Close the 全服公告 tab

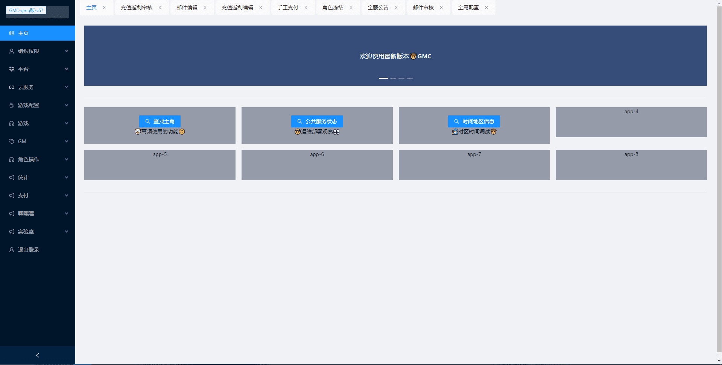[x=396, y=8]
